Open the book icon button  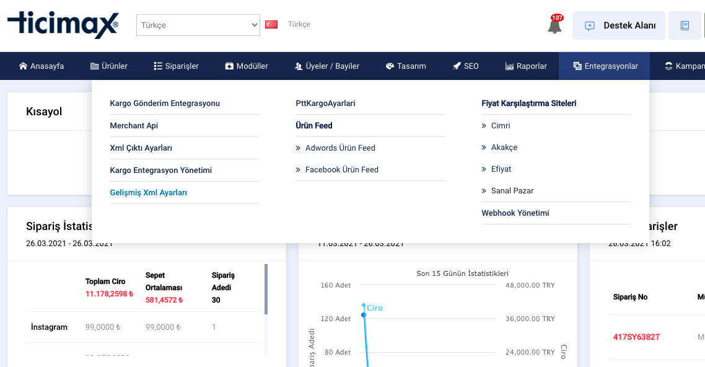point(685,25)
